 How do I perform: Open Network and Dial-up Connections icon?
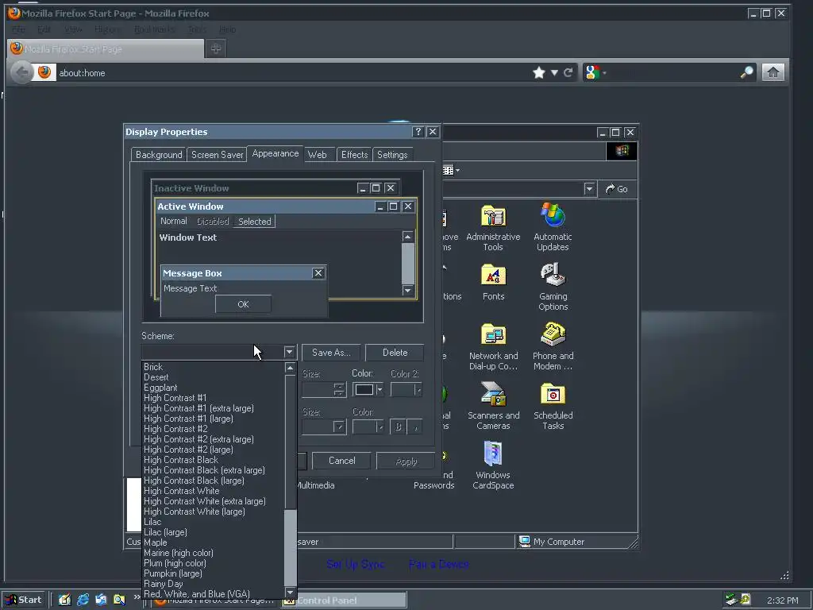pyautogui.click(x=493, y=346)
